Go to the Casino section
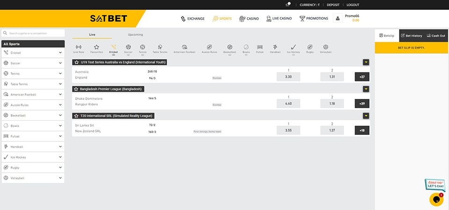 (x=249, y=19)
